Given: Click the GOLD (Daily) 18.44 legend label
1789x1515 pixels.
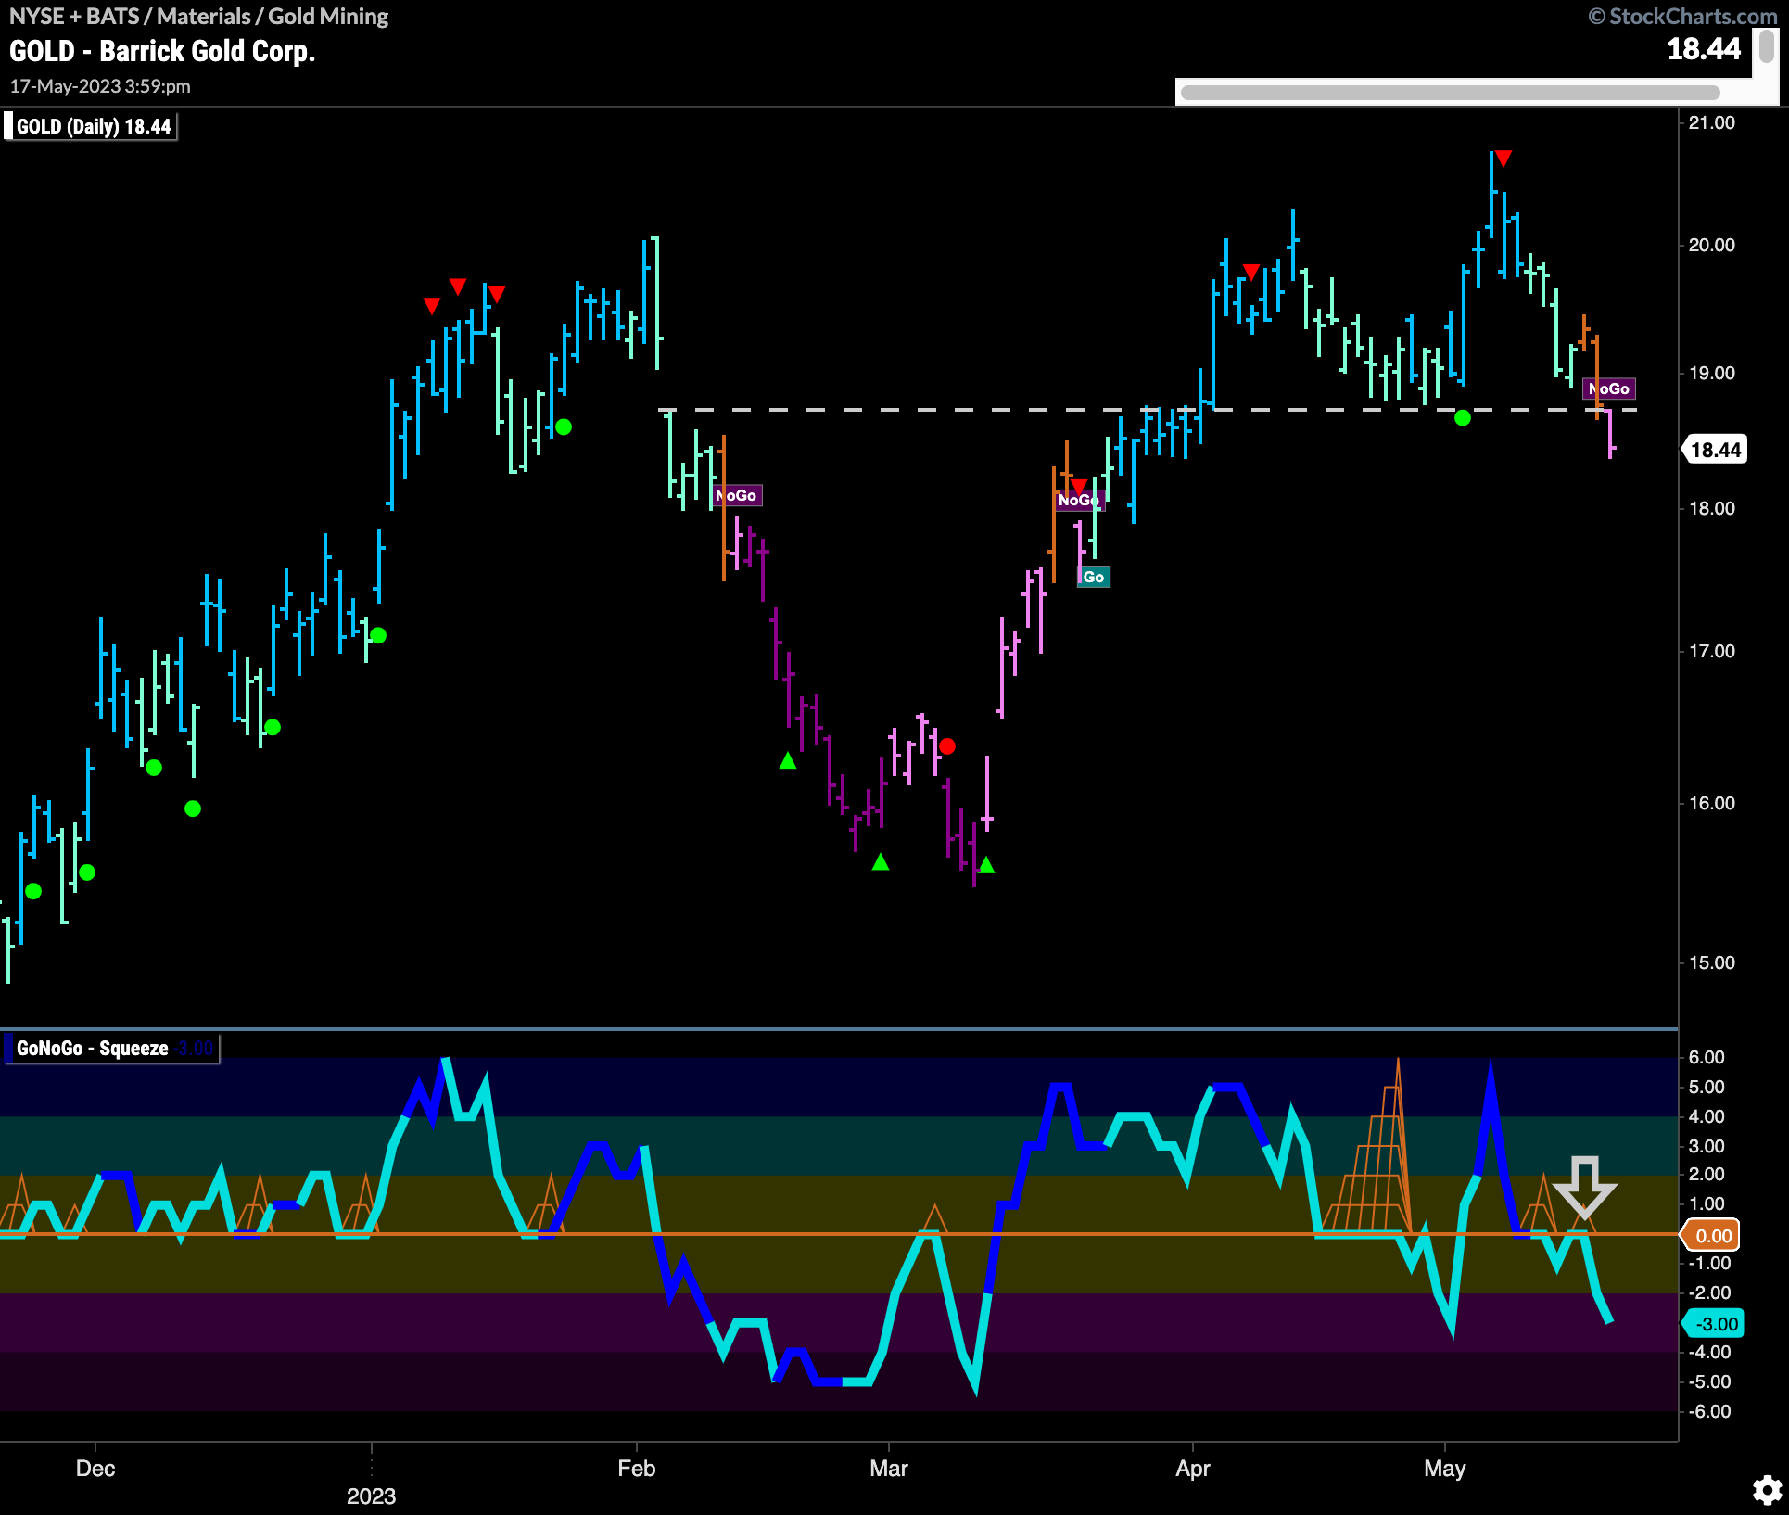Looking at the screenshot, I should (91, 126).
